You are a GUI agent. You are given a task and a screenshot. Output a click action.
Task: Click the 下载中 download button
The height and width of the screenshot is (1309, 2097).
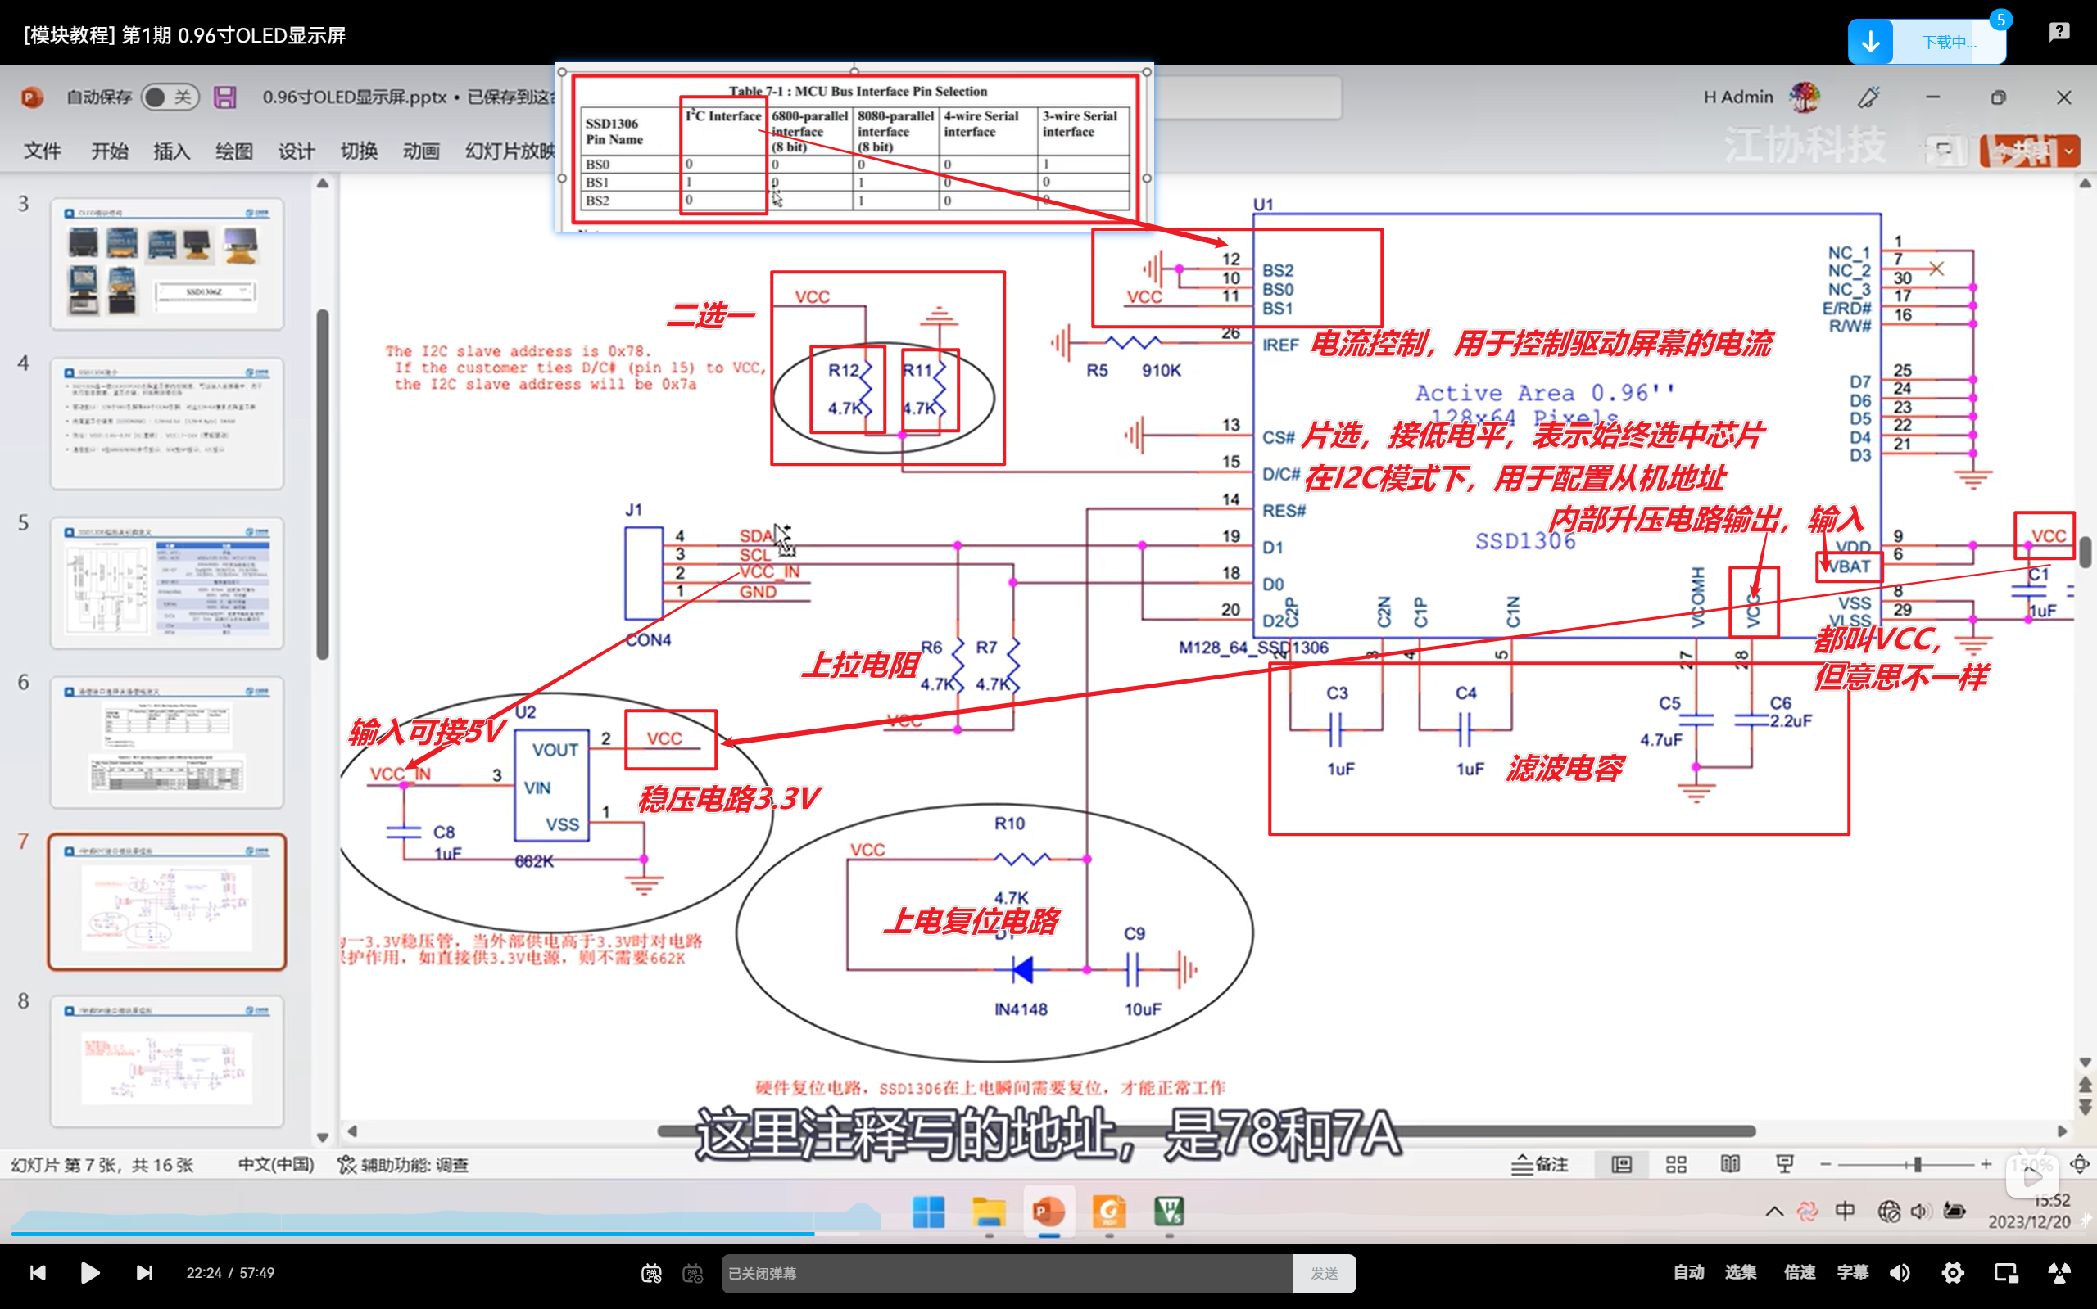point(1927,42)
